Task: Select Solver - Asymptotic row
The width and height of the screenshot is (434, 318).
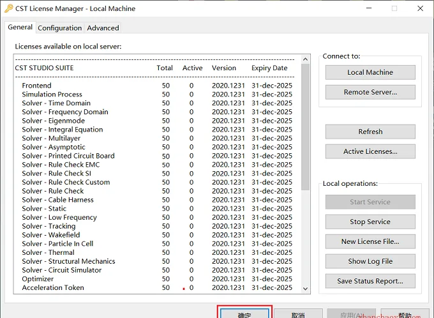Action: [157, 147]
